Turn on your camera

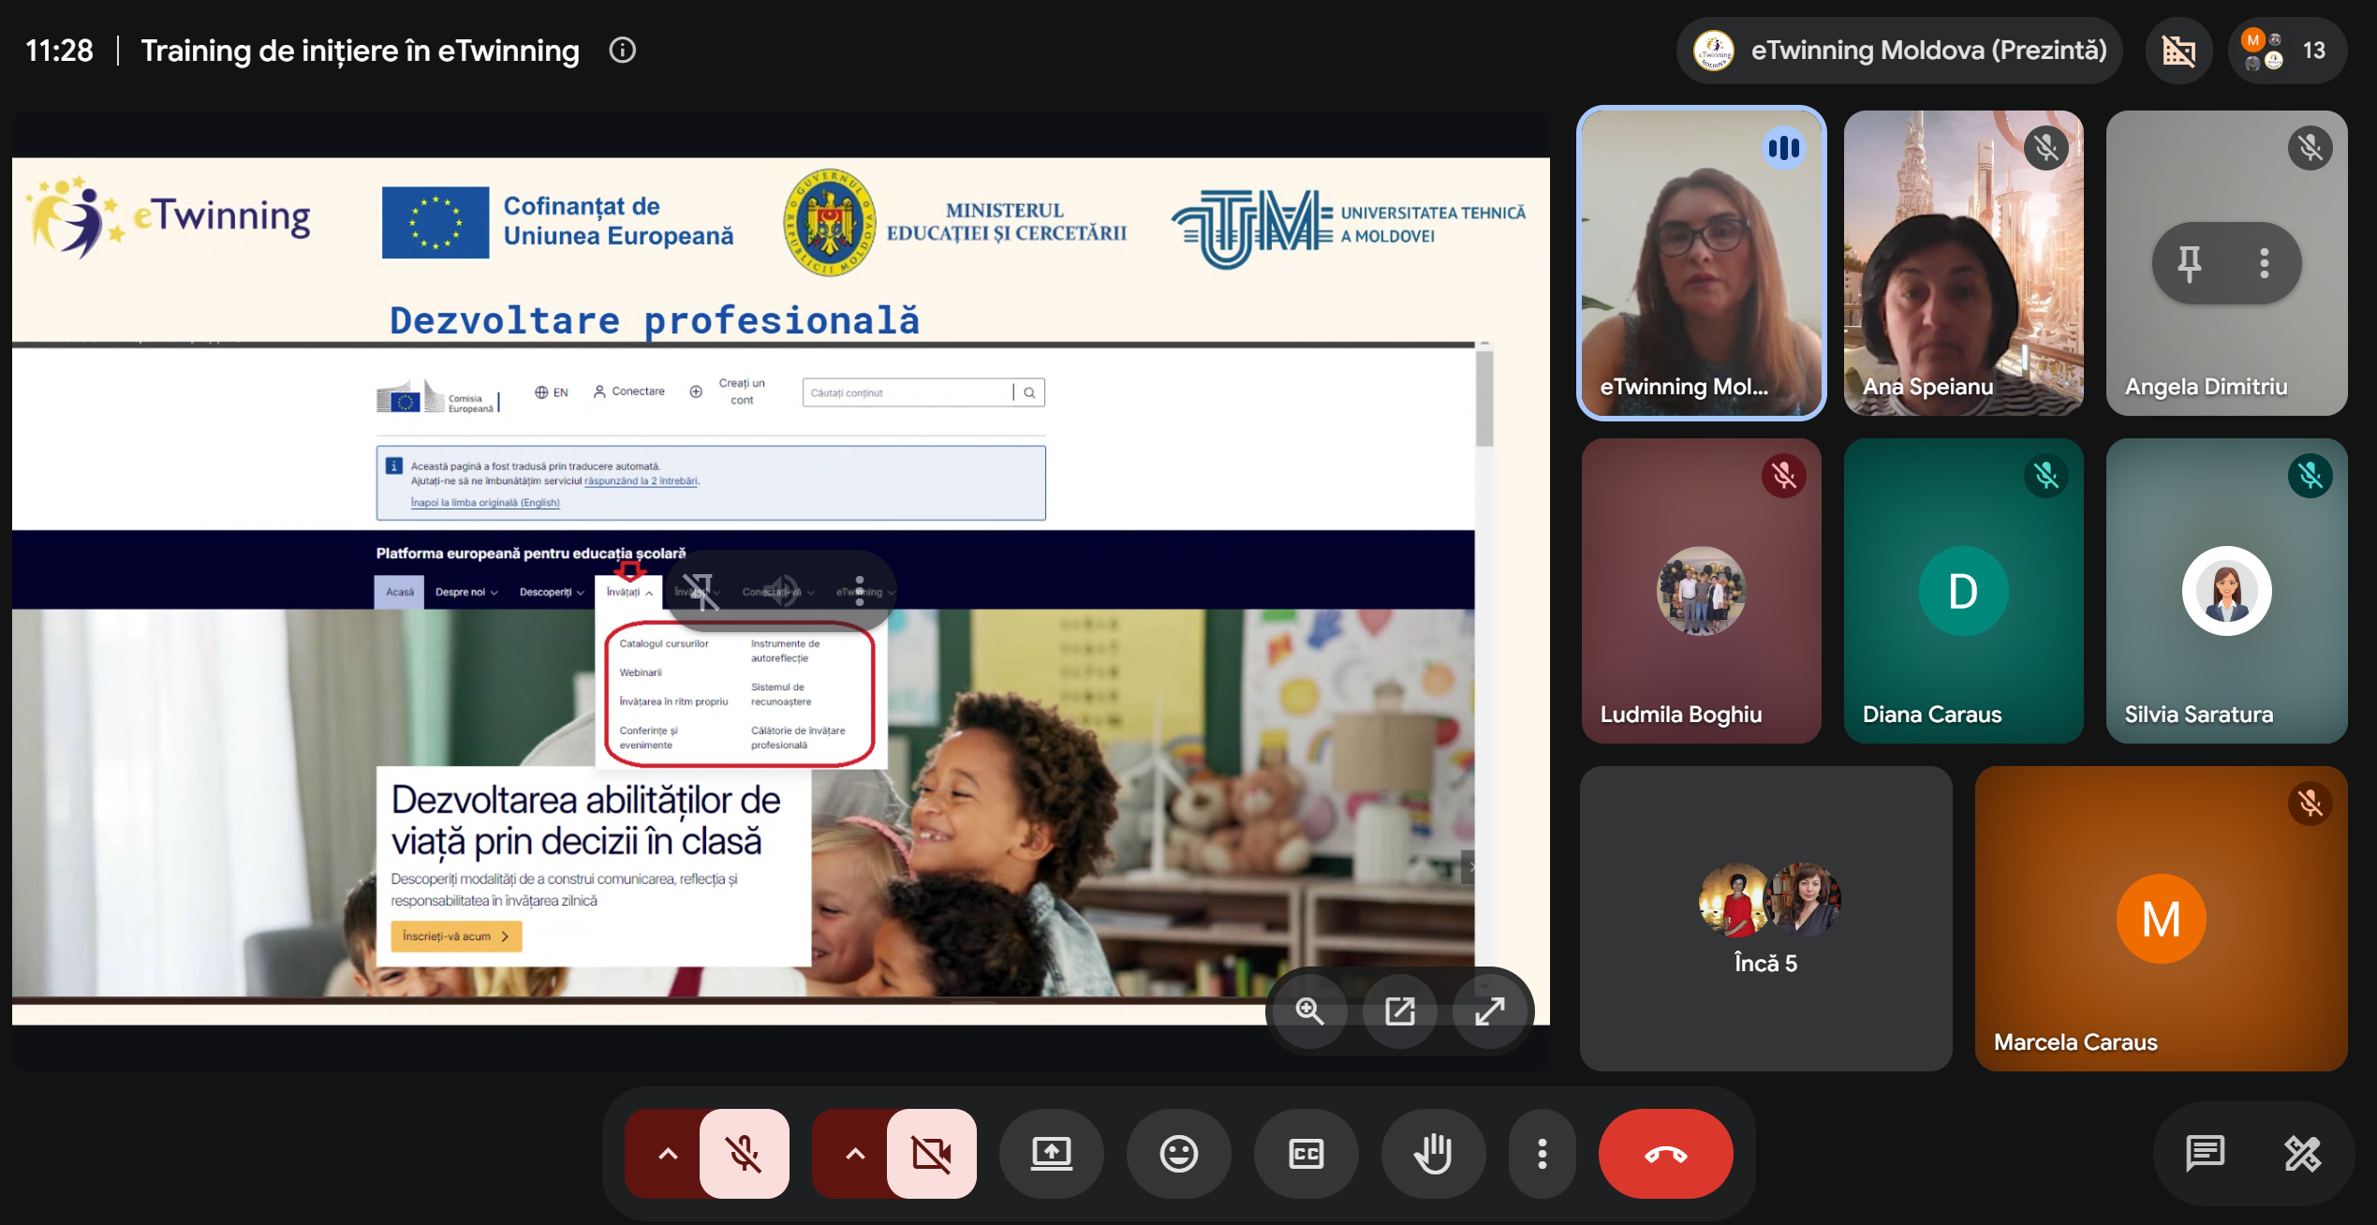[x=932, y=1153]
